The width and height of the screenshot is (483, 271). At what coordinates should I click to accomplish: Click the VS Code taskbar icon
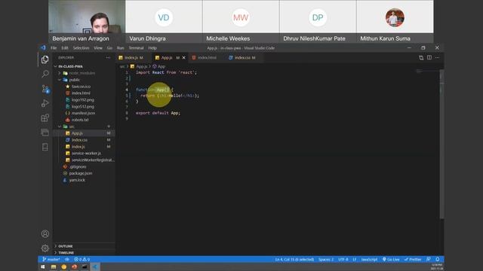[x=95, y=266]
